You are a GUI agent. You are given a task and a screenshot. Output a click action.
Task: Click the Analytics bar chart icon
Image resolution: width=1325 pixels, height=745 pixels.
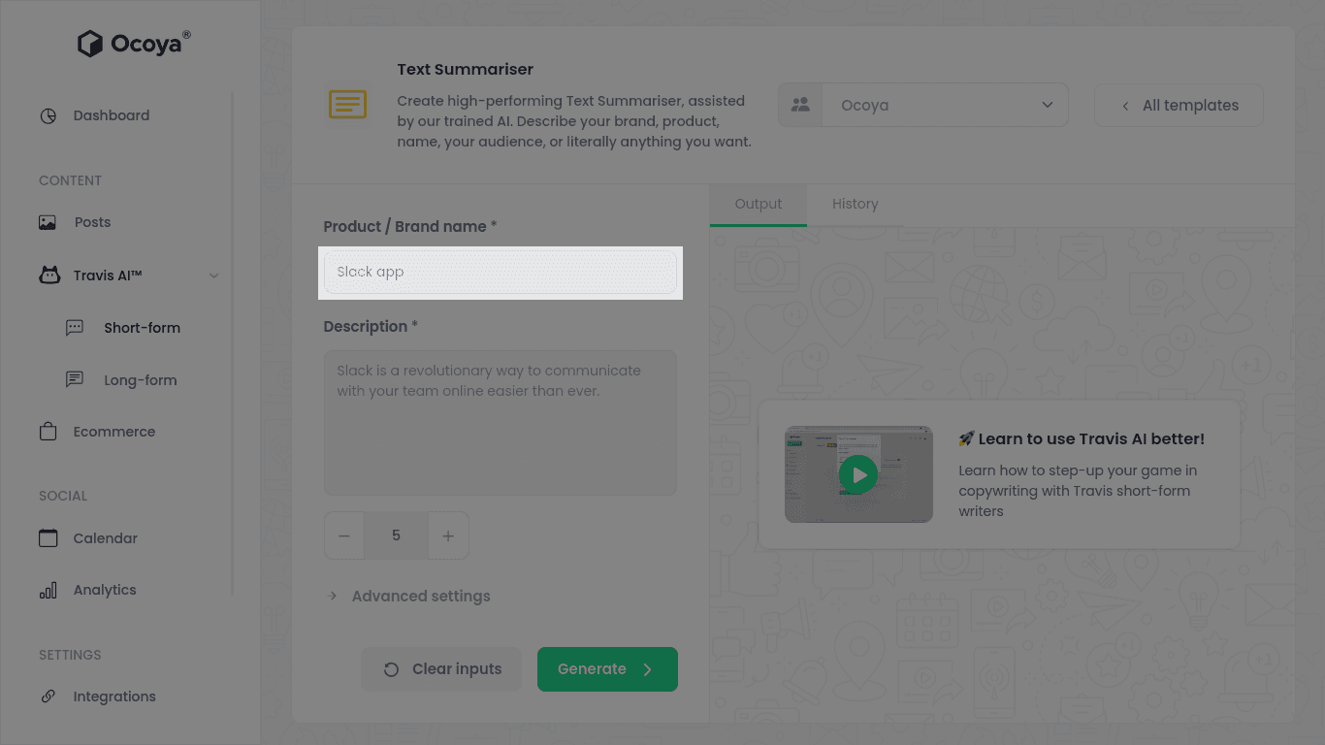(x=48, y=590)
